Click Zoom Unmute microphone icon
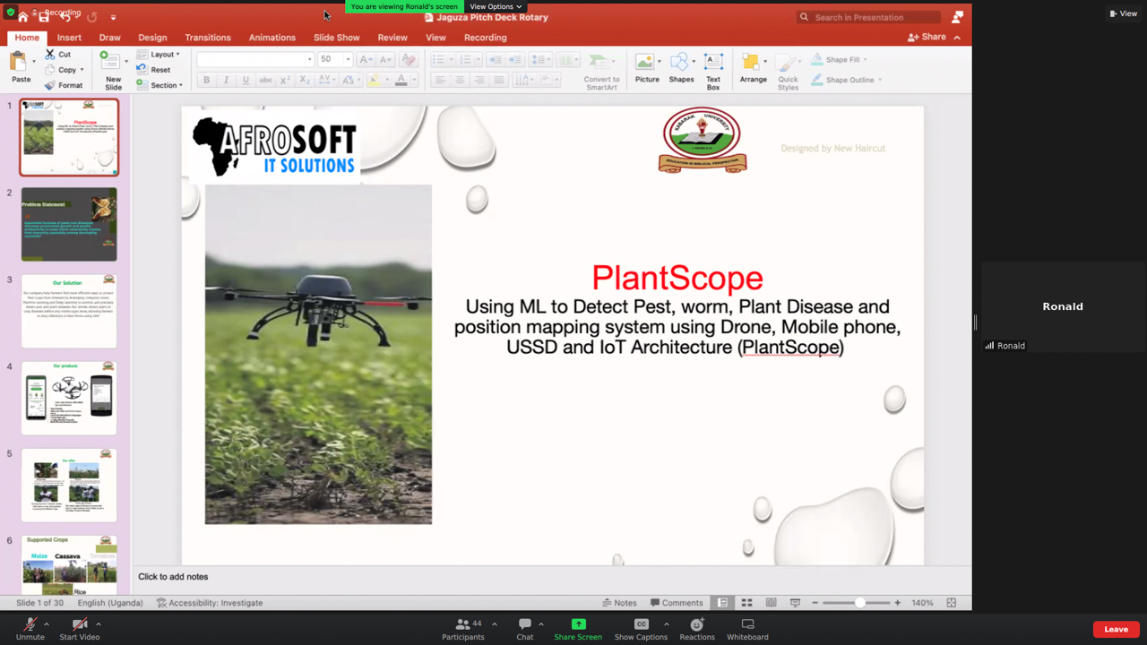 [30, 624]
